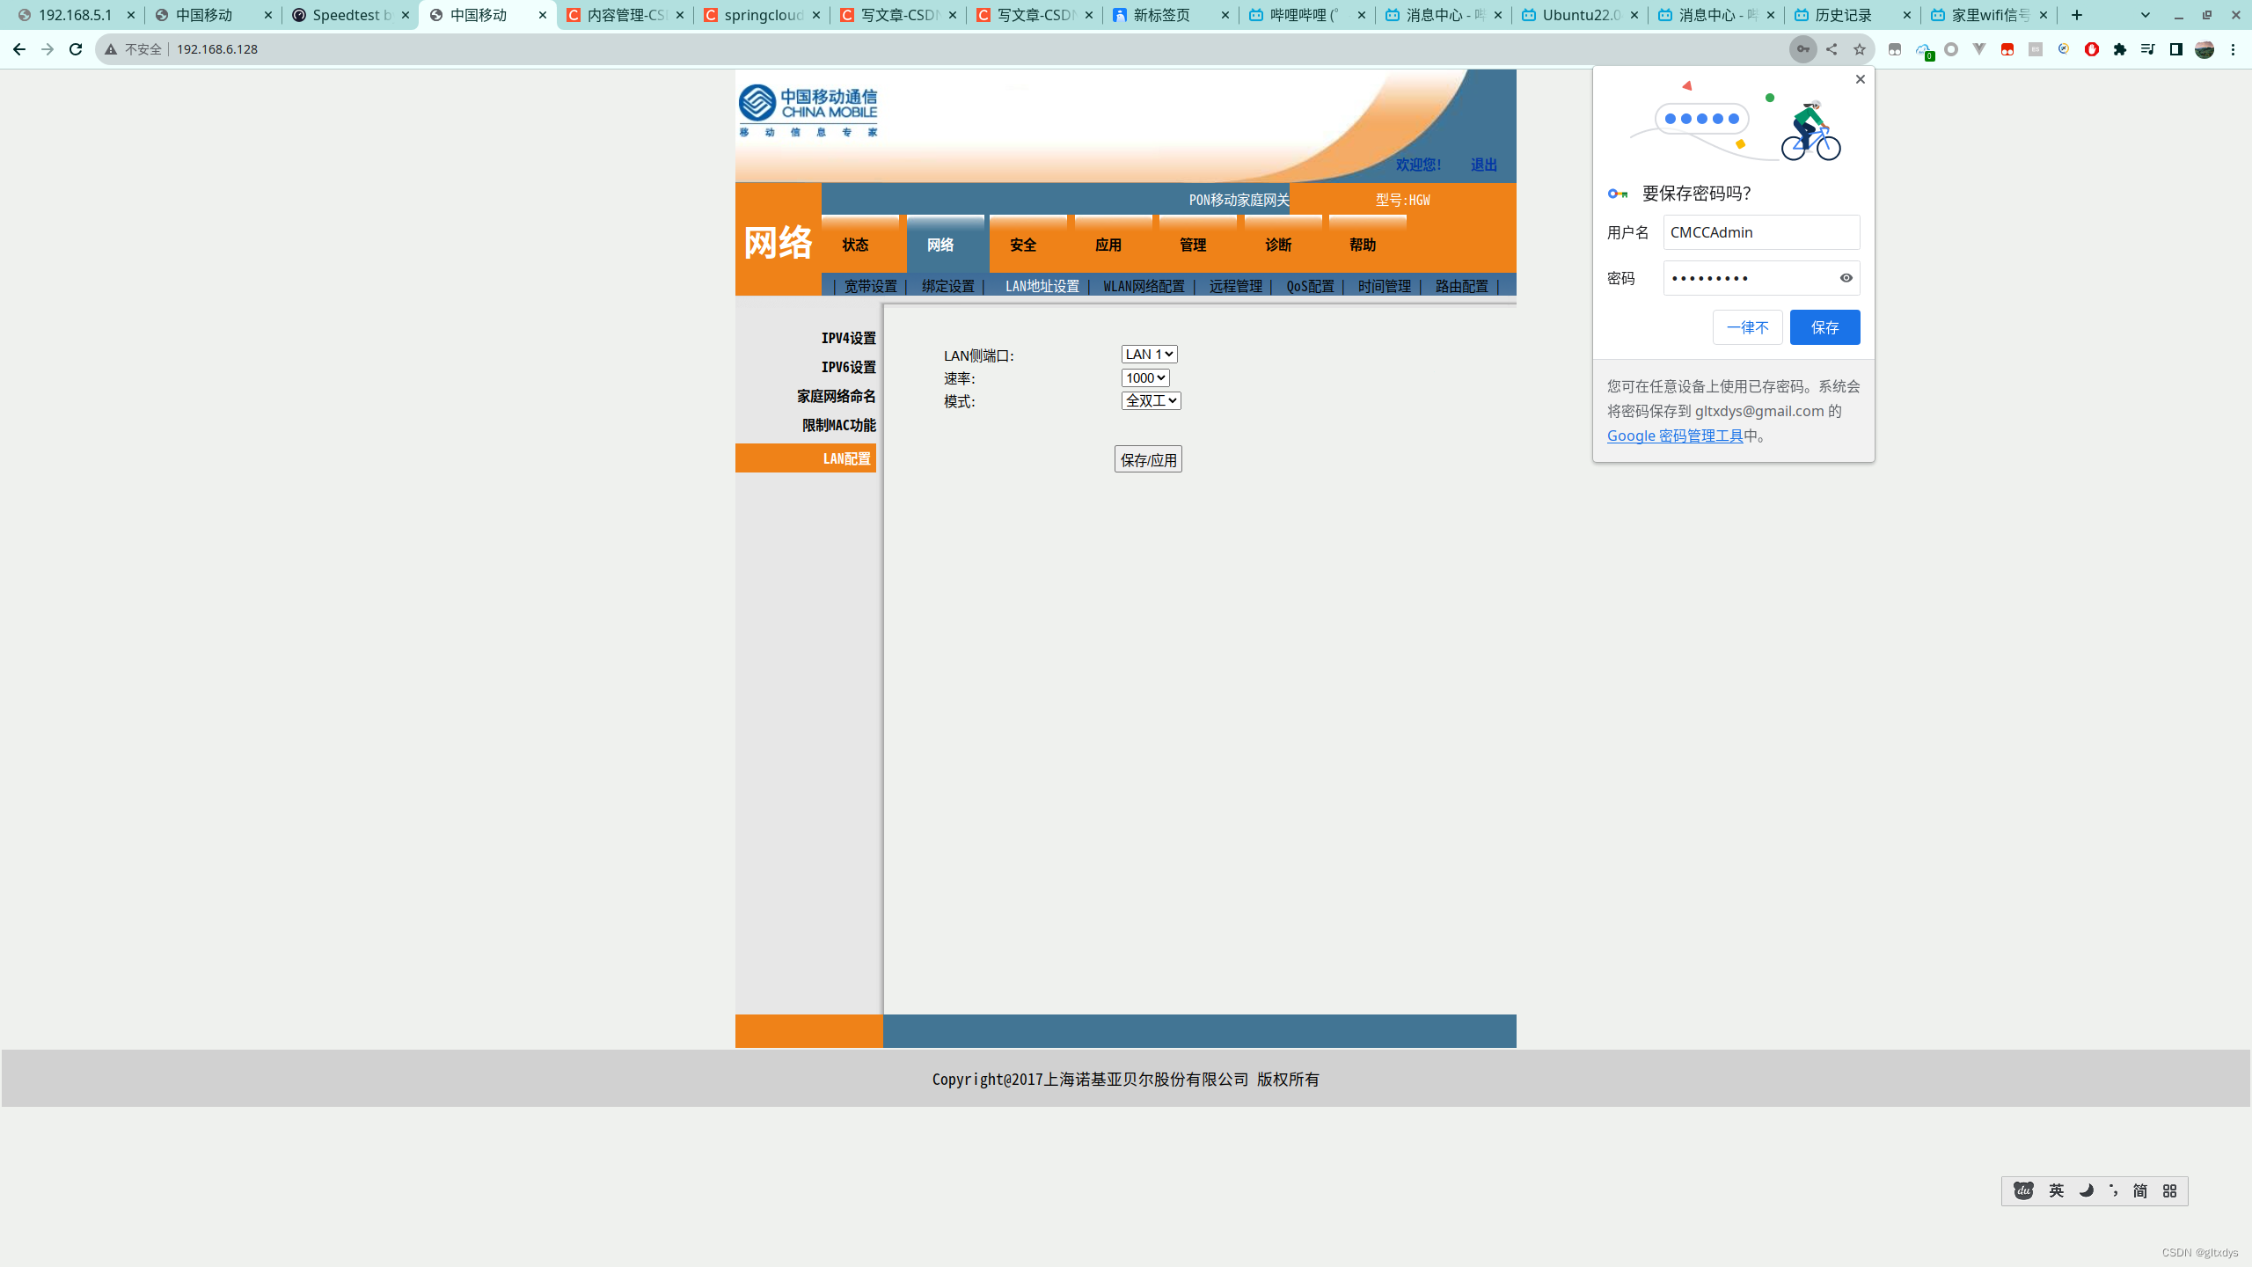This screenshot has width=2252, height=1267.
Task: Bookmark this page with the star icon
Action: (1860, 49)
